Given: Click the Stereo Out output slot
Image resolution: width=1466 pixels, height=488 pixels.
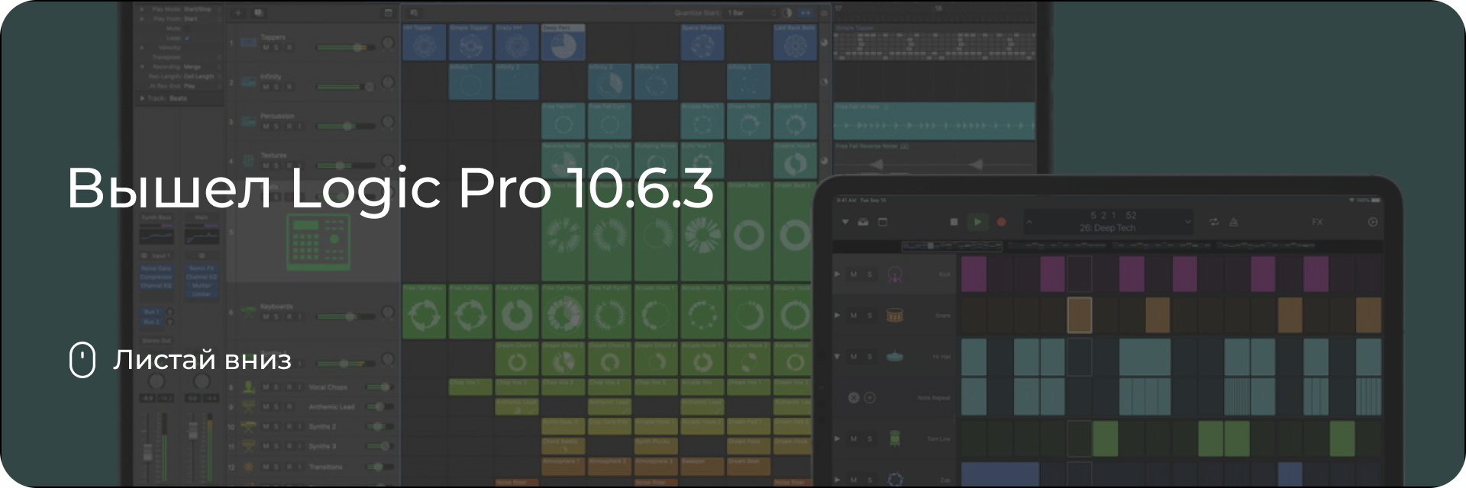Looking at the screenshot, I should coord(156,341).
